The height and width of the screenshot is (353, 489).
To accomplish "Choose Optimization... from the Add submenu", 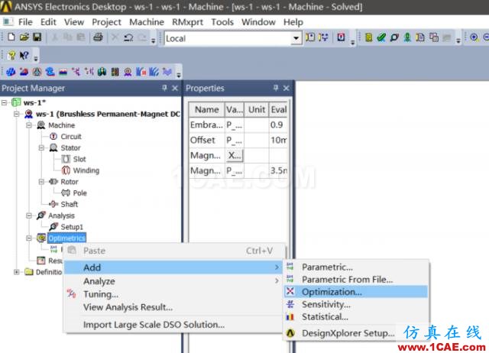I will pyautogui.click(x=356, y=292).
